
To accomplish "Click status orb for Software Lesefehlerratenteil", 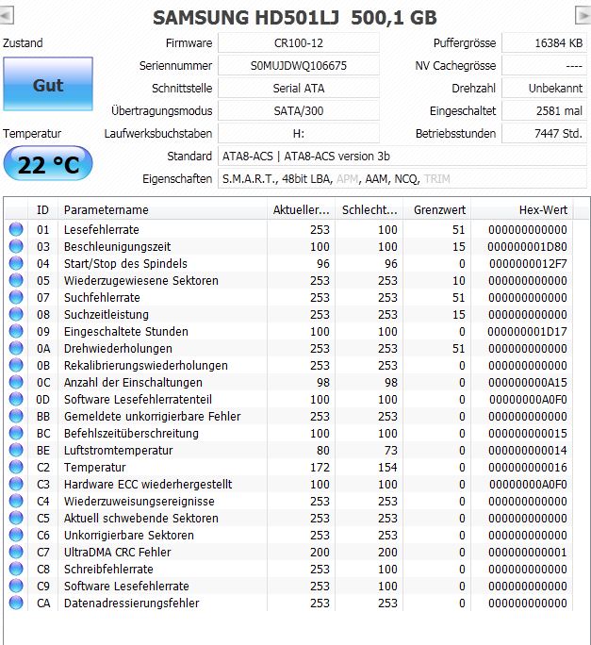I will pos(16,399).
